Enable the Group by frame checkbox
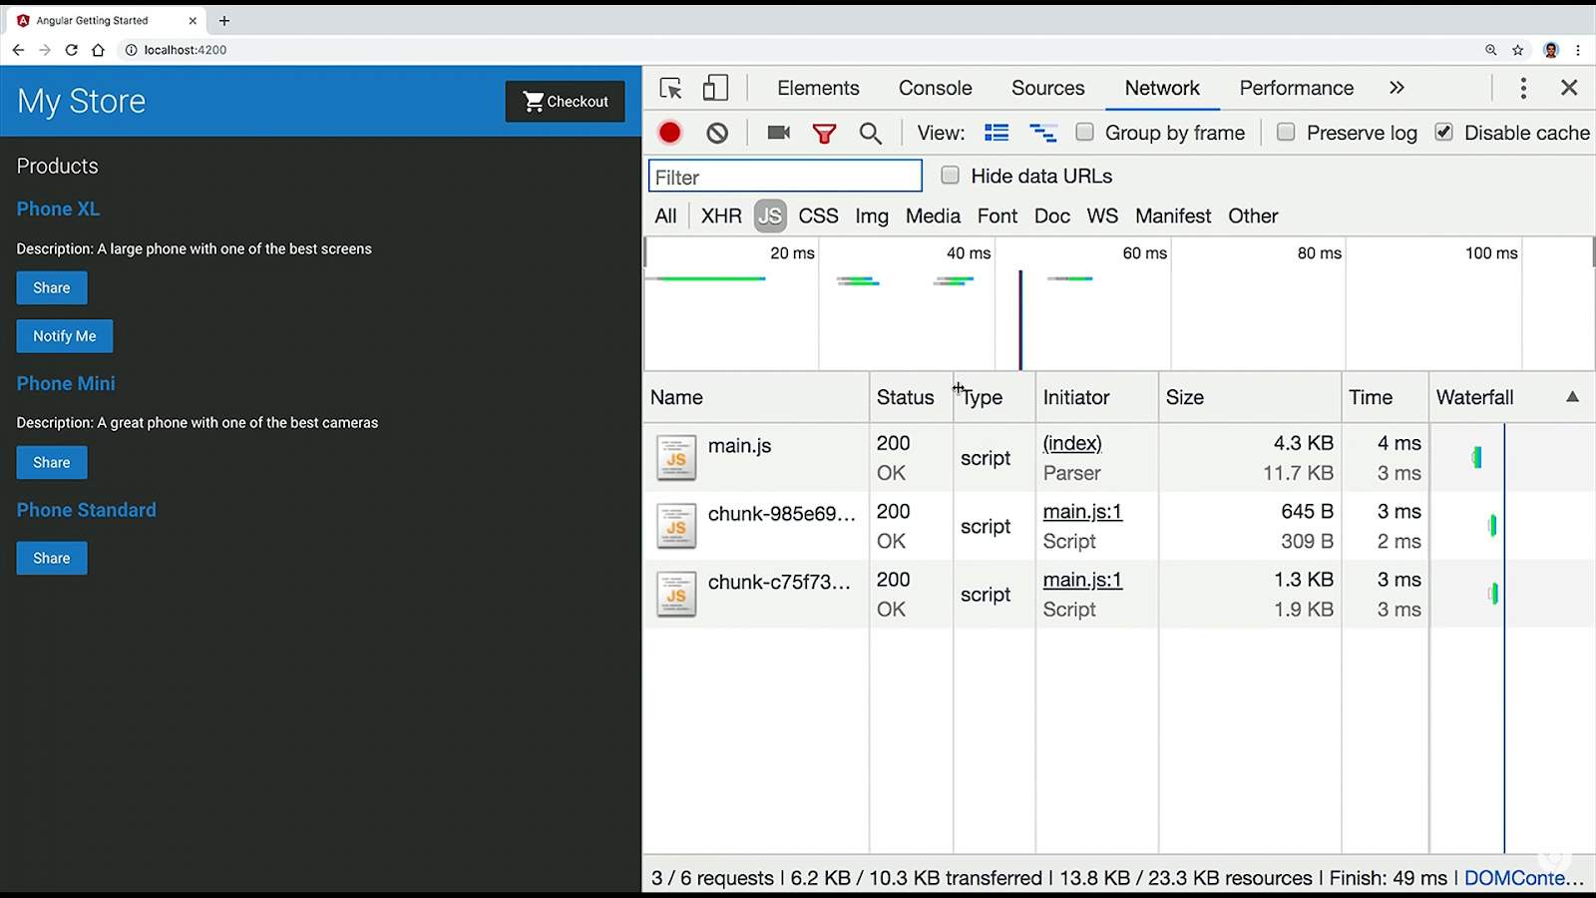This screenshot has height=898, width=1596. [1085, 132]
